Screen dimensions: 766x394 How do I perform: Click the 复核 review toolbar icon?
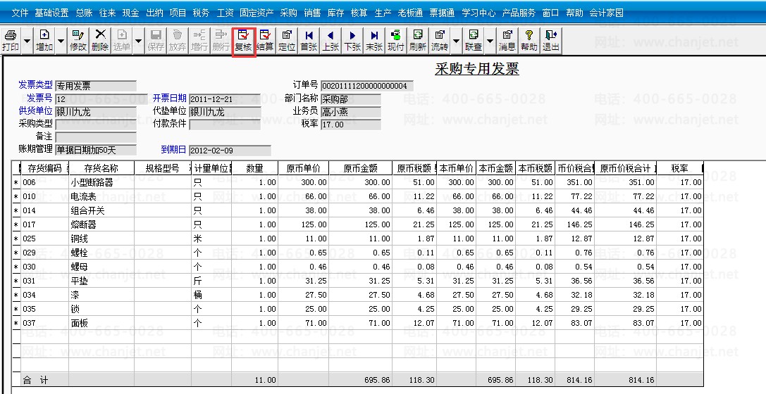(243, 41)
